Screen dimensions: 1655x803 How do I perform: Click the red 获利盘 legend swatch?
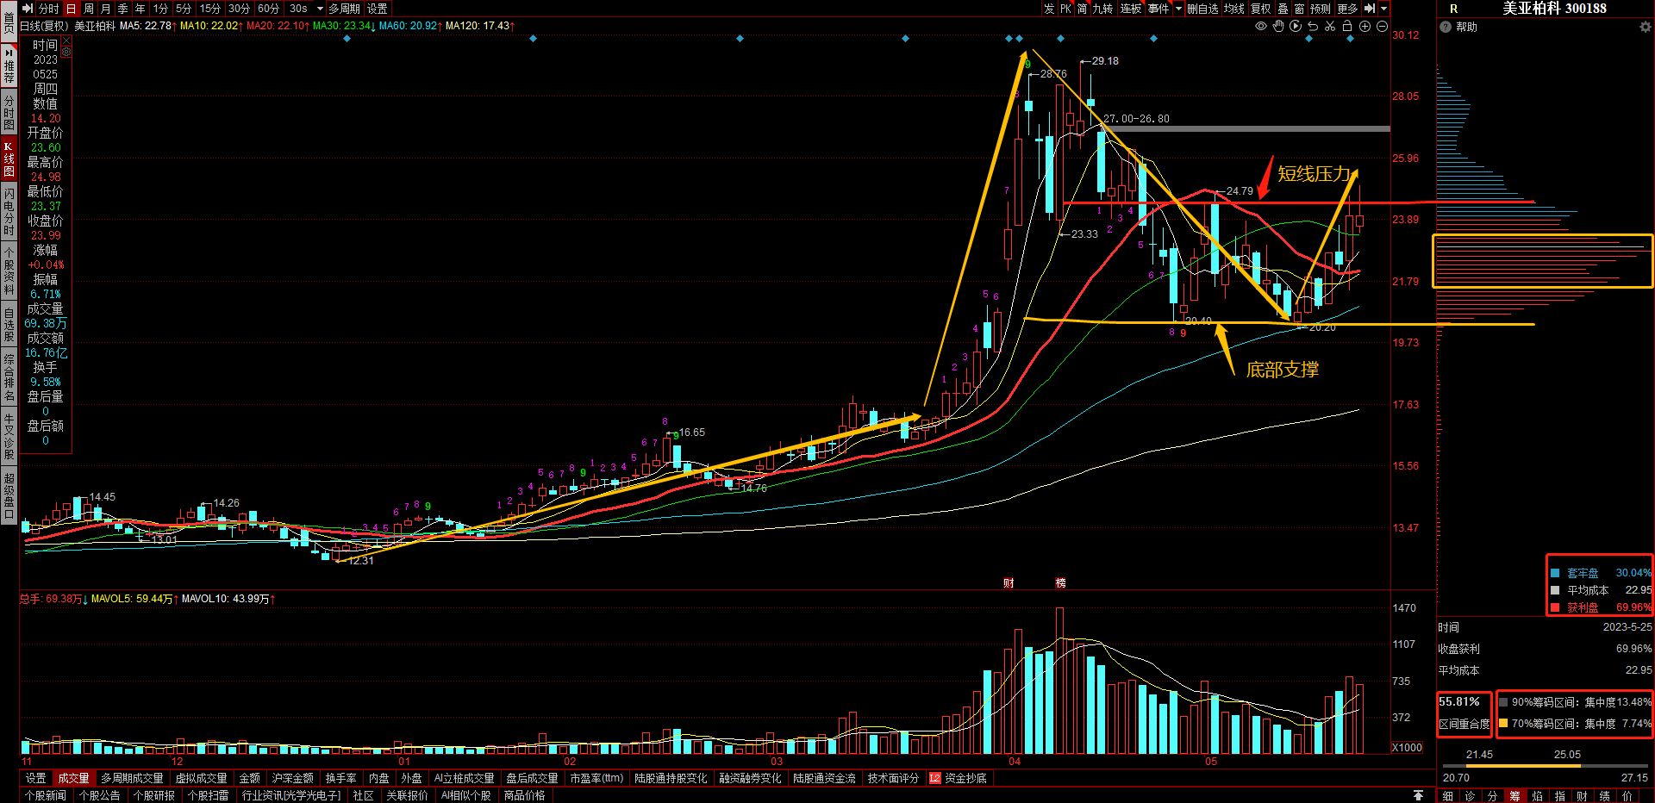1555,607
